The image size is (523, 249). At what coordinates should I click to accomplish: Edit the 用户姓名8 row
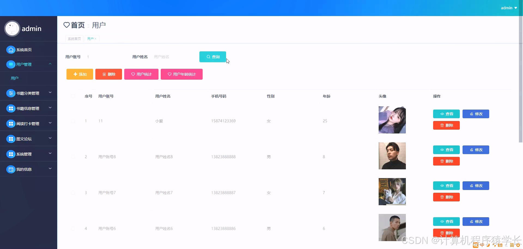tap(476, 150)
